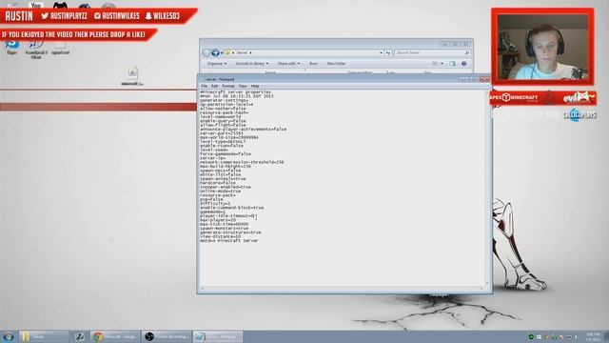
Task: Click the line 'snooper-enabled=true'
Action: (x=226, y=187)
